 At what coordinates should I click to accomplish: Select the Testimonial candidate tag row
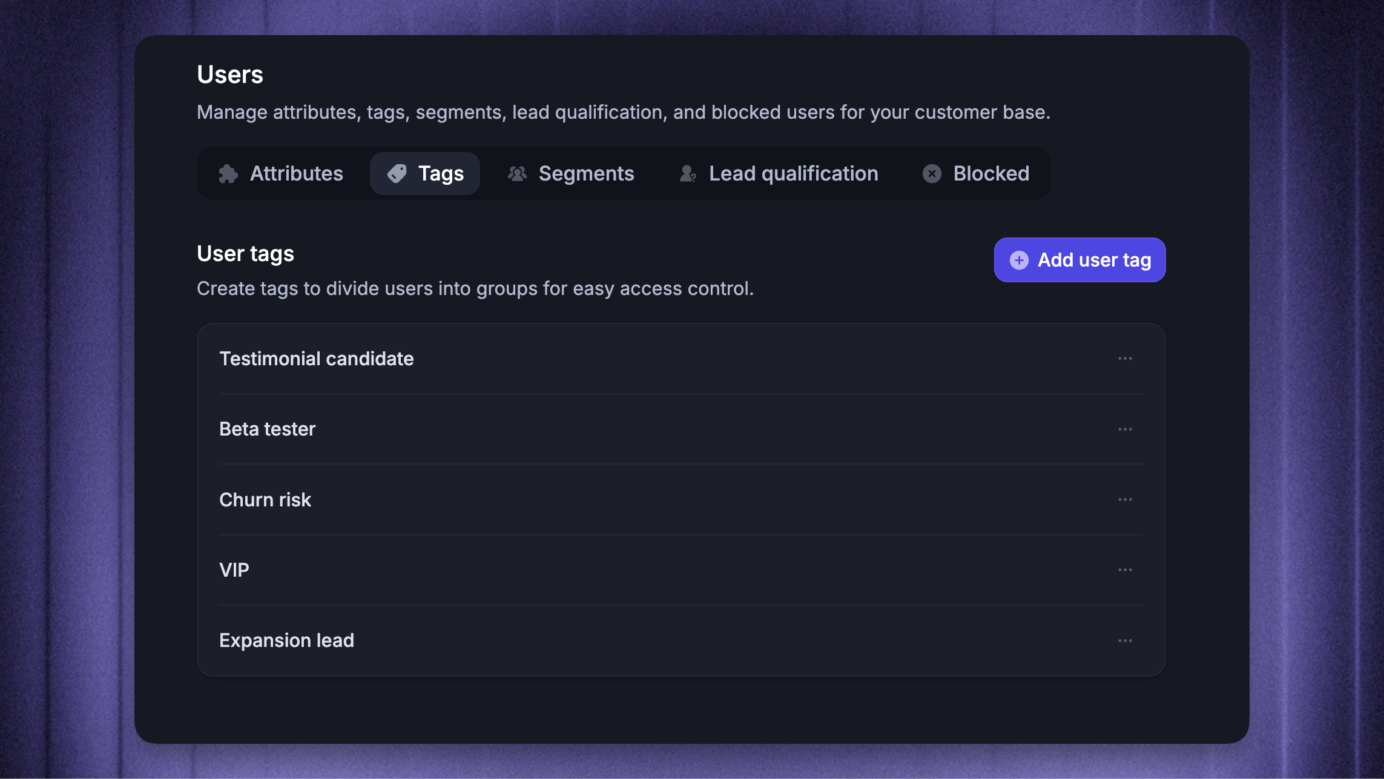coord(681,359)
